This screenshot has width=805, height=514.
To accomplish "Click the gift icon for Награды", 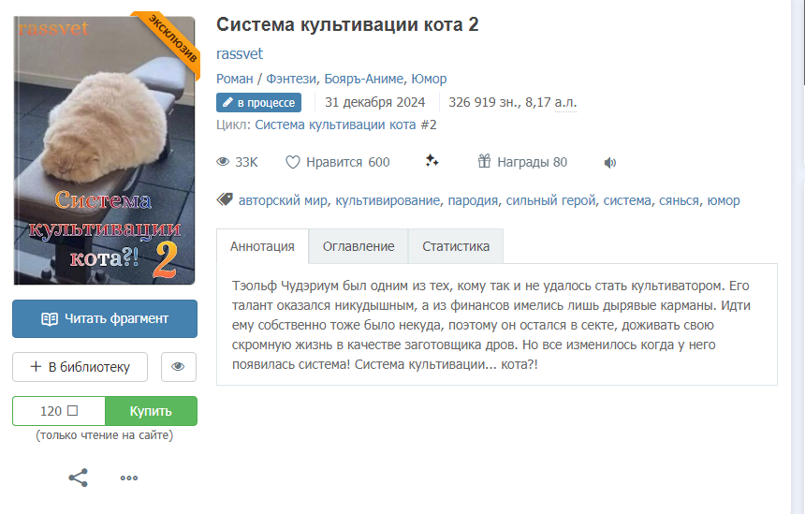I will tap(484, 161).
